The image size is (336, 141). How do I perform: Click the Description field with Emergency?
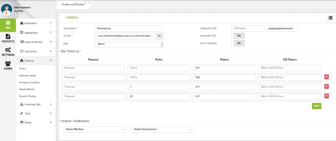point(129,28)
